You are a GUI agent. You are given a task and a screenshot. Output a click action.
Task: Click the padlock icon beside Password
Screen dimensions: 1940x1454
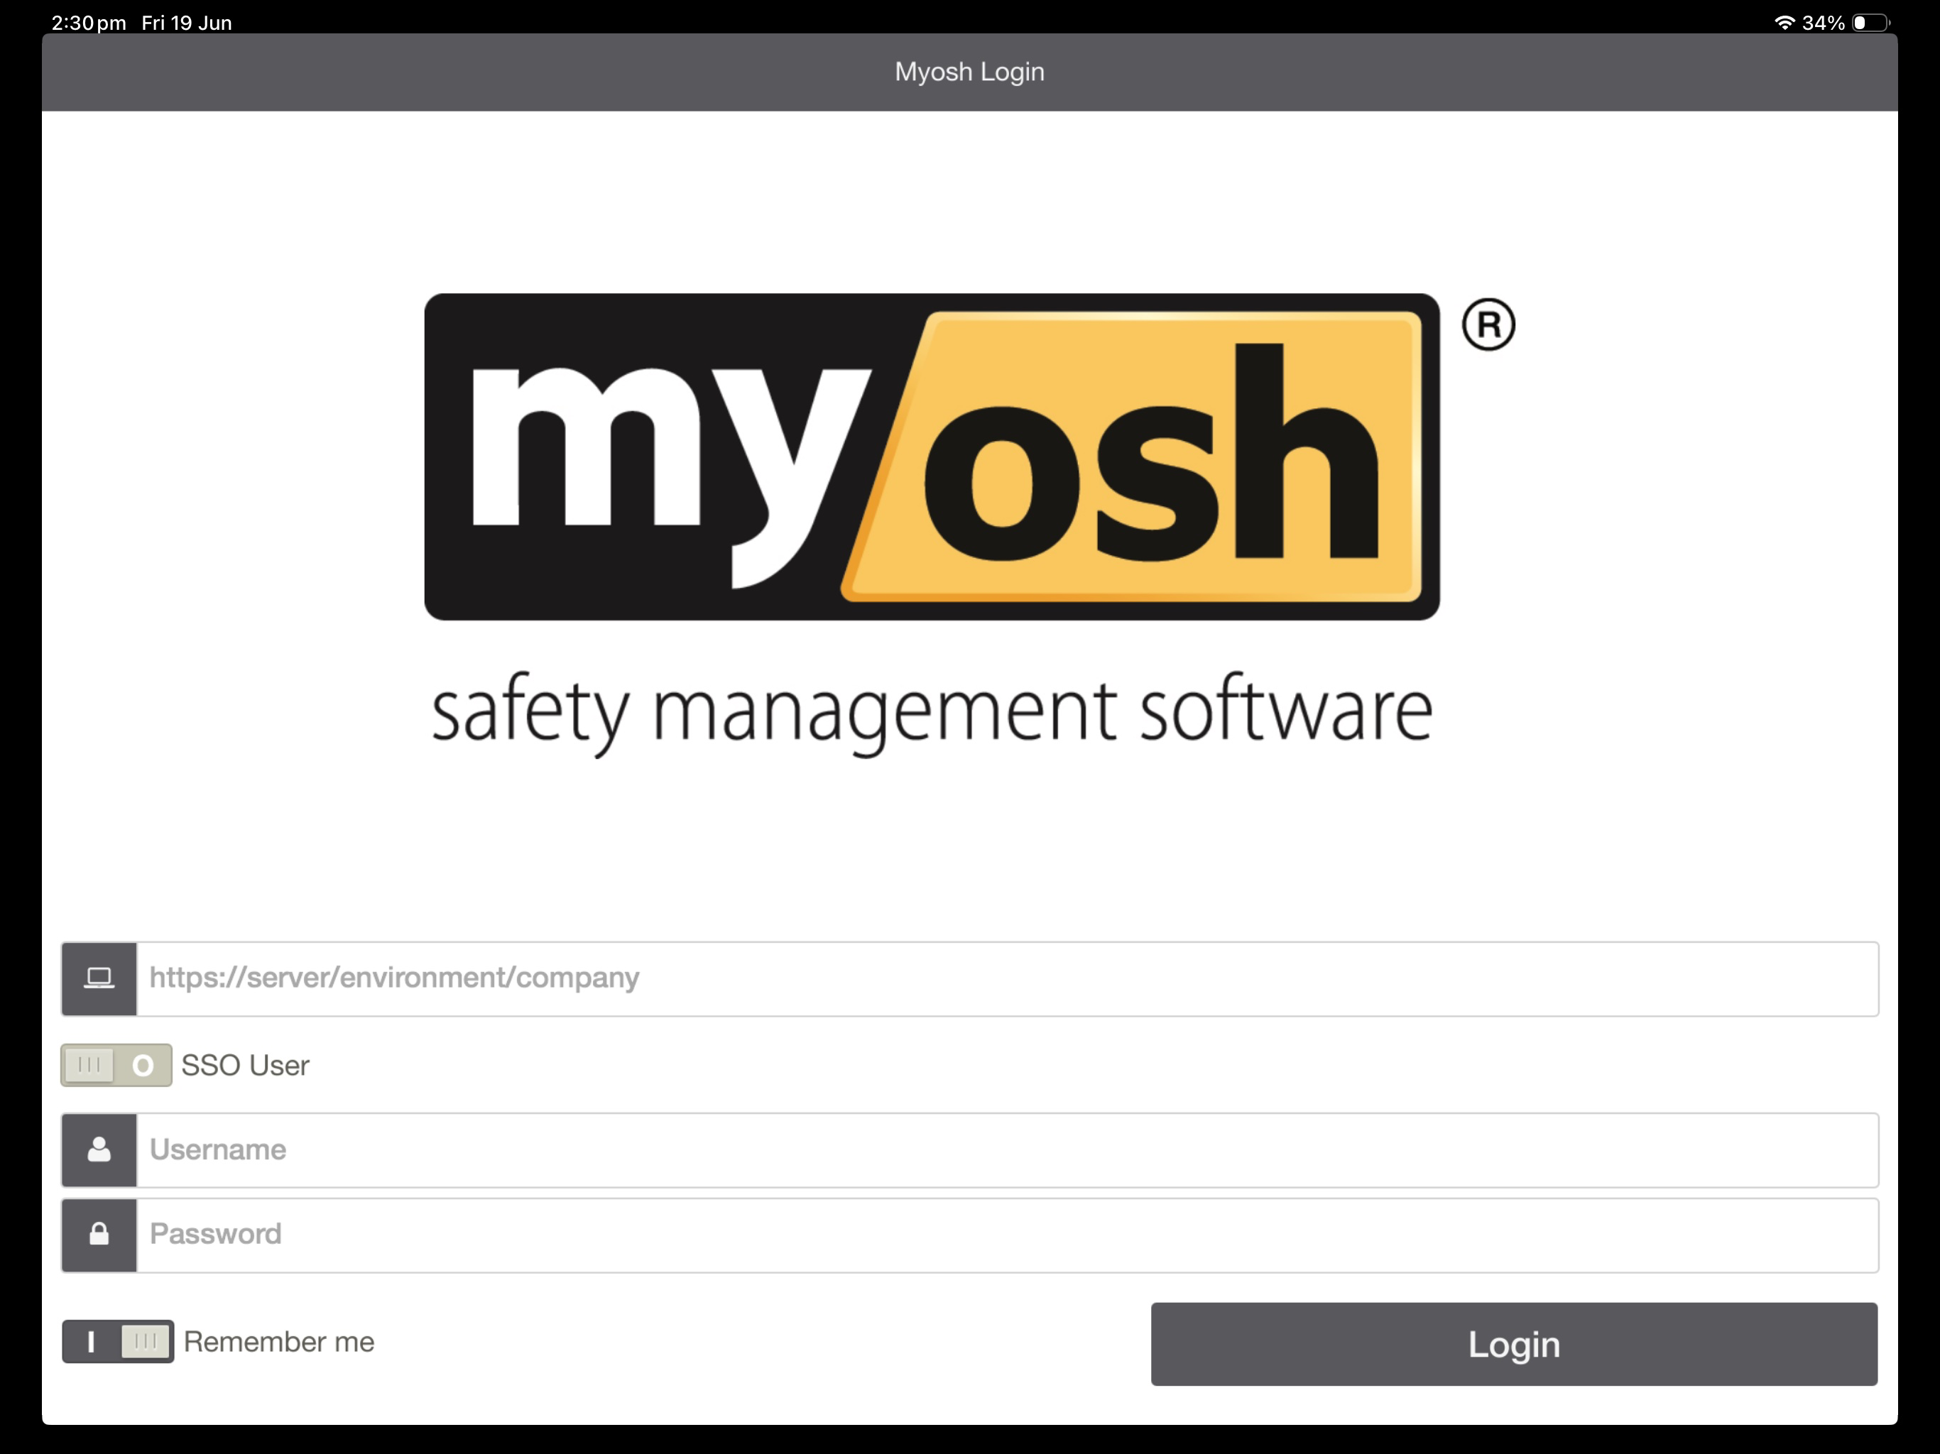pyautogui.click(x=99, y=1235)
